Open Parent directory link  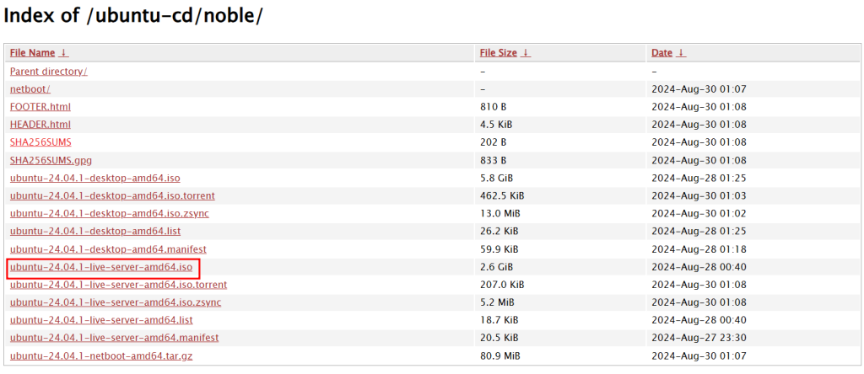click(x=48, y=71)
